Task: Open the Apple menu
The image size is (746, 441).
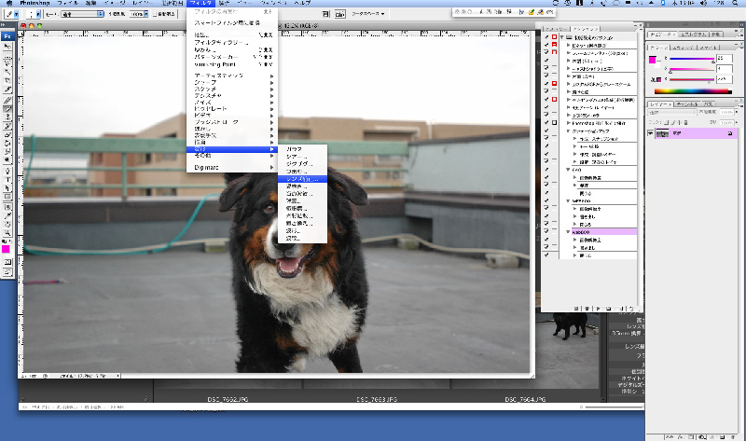Action: (8, 3)
